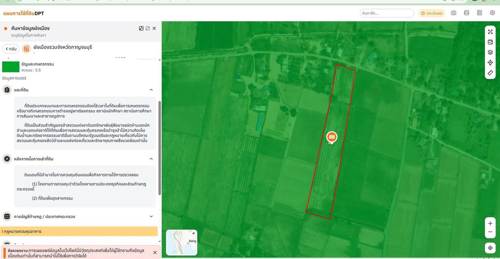The image size is (500, 259).
Task: Open the bookmark book icon in header
Action: click(479, 13)
